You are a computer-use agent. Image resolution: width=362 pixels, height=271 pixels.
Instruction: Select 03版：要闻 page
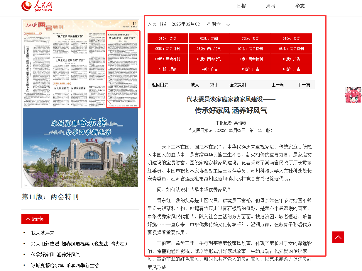[x=250, y=38]
